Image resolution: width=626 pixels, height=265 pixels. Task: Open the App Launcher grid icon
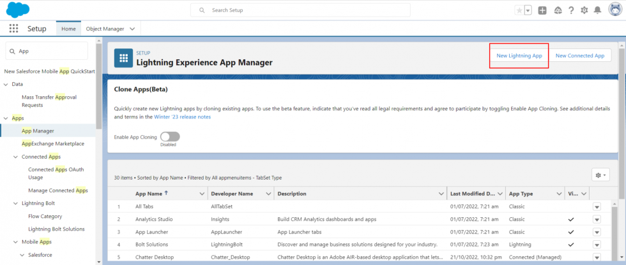(13, 29)
